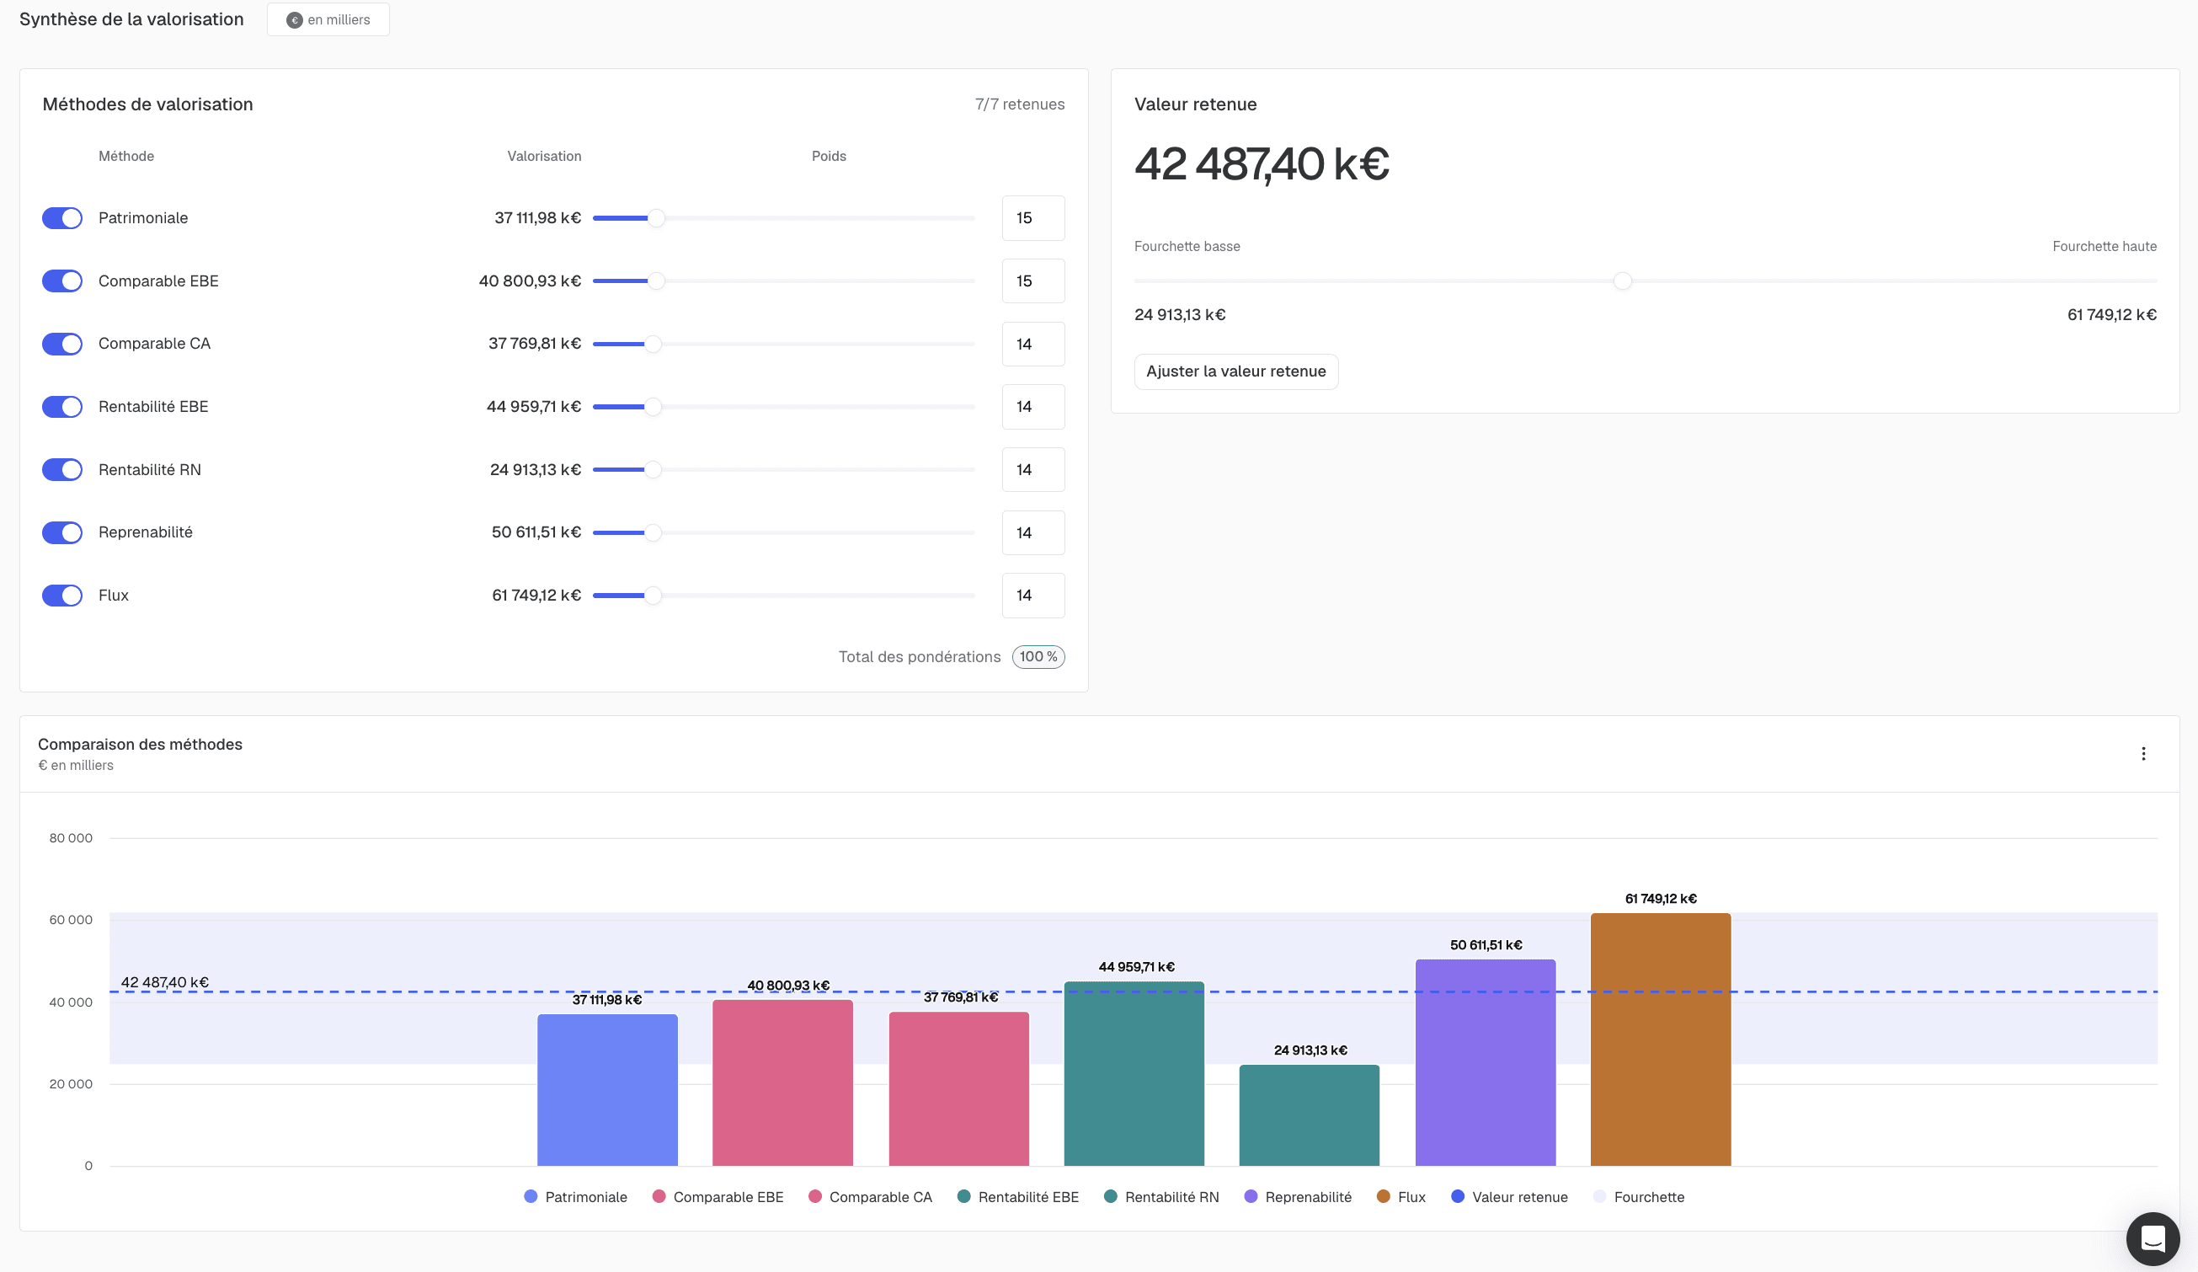The height and width of the screenshot is (1272, 2198).
Task: Click Comparable EBE legend dot
Action: pos(659,1197)
